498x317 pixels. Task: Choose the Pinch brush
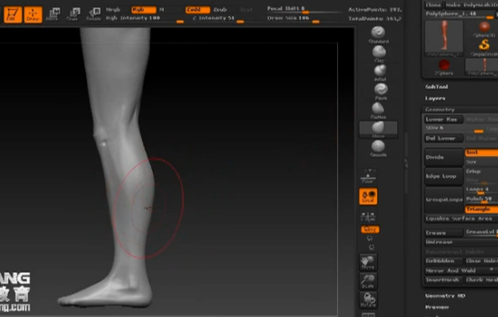[380, 92]
